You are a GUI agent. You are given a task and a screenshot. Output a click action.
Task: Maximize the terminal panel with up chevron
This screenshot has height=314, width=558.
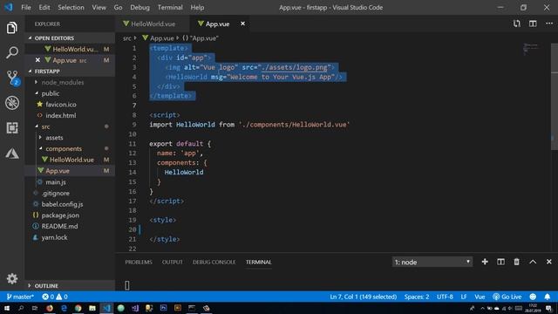coord(533,262)
